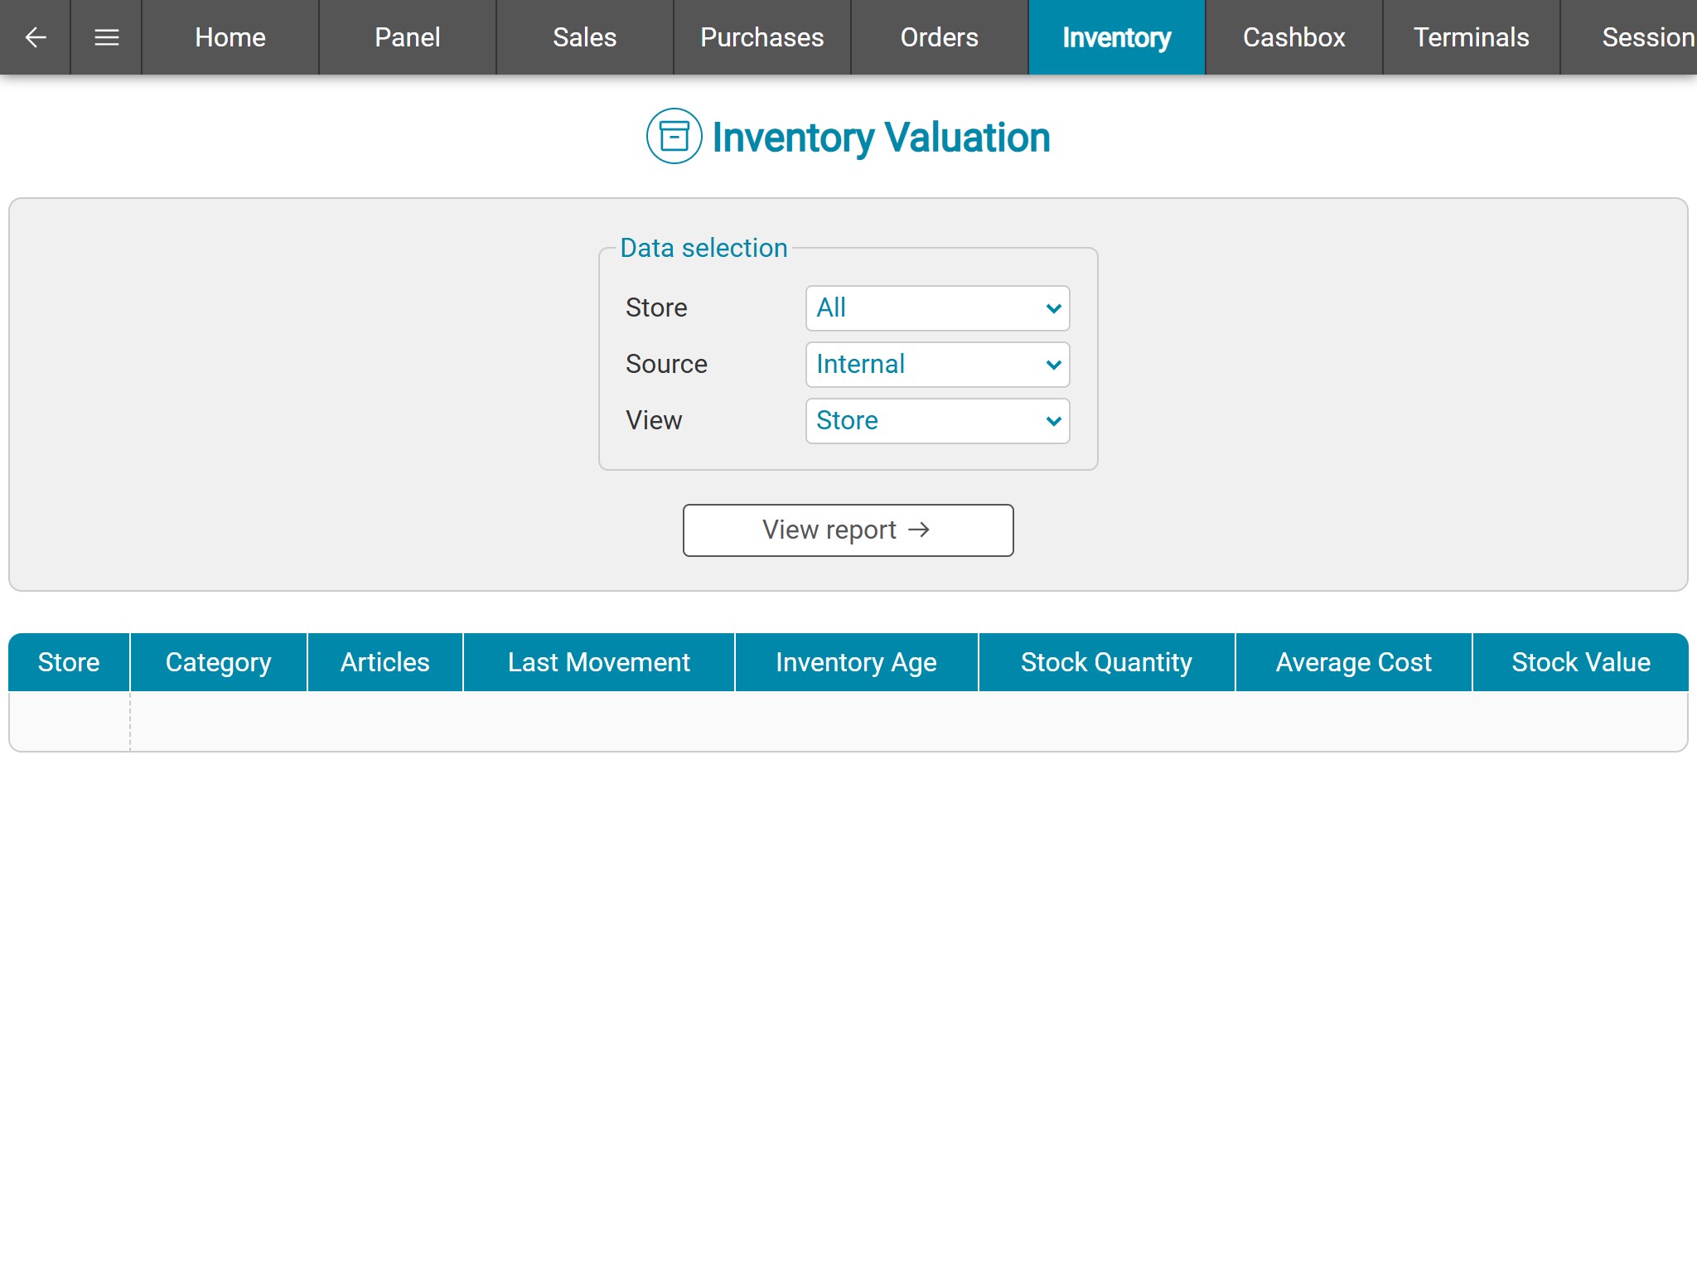
Task: Click the Articles column header
Action: 385,662
